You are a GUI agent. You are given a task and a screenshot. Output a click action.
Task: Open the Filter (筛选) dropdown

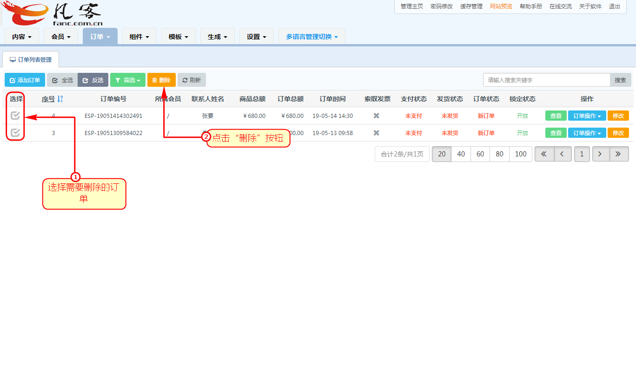click(128, 80)
